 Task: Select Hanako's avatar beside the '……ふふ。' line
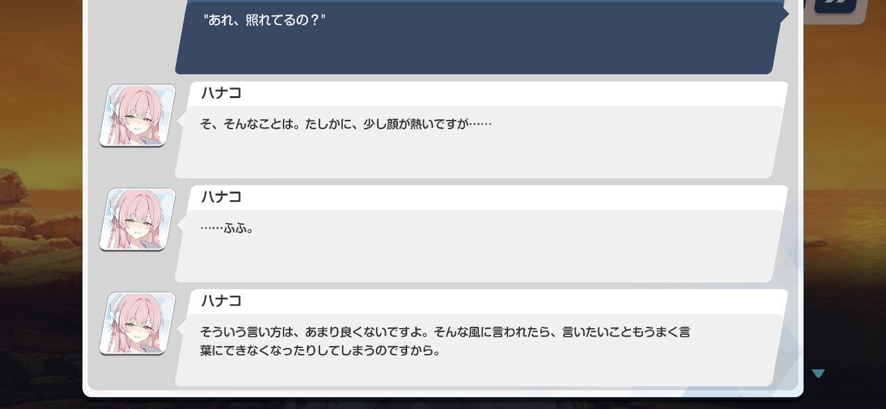137,219
